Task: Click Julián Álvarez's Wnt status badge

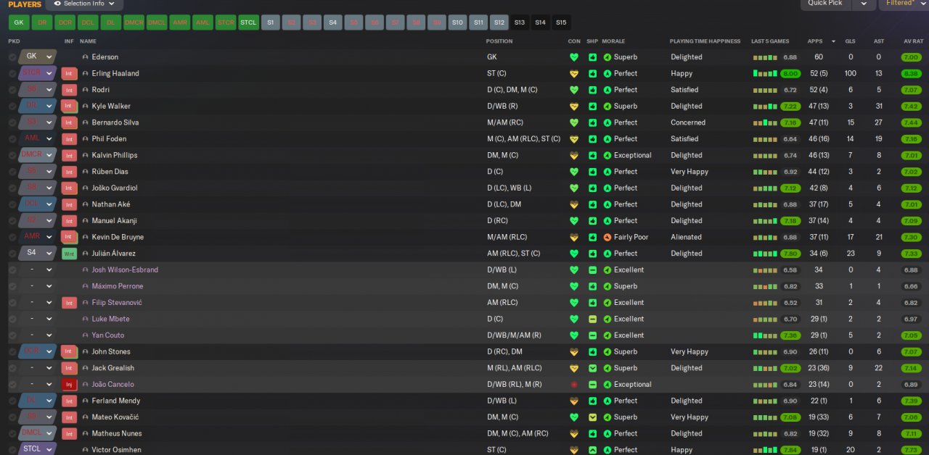Action: 69,254
